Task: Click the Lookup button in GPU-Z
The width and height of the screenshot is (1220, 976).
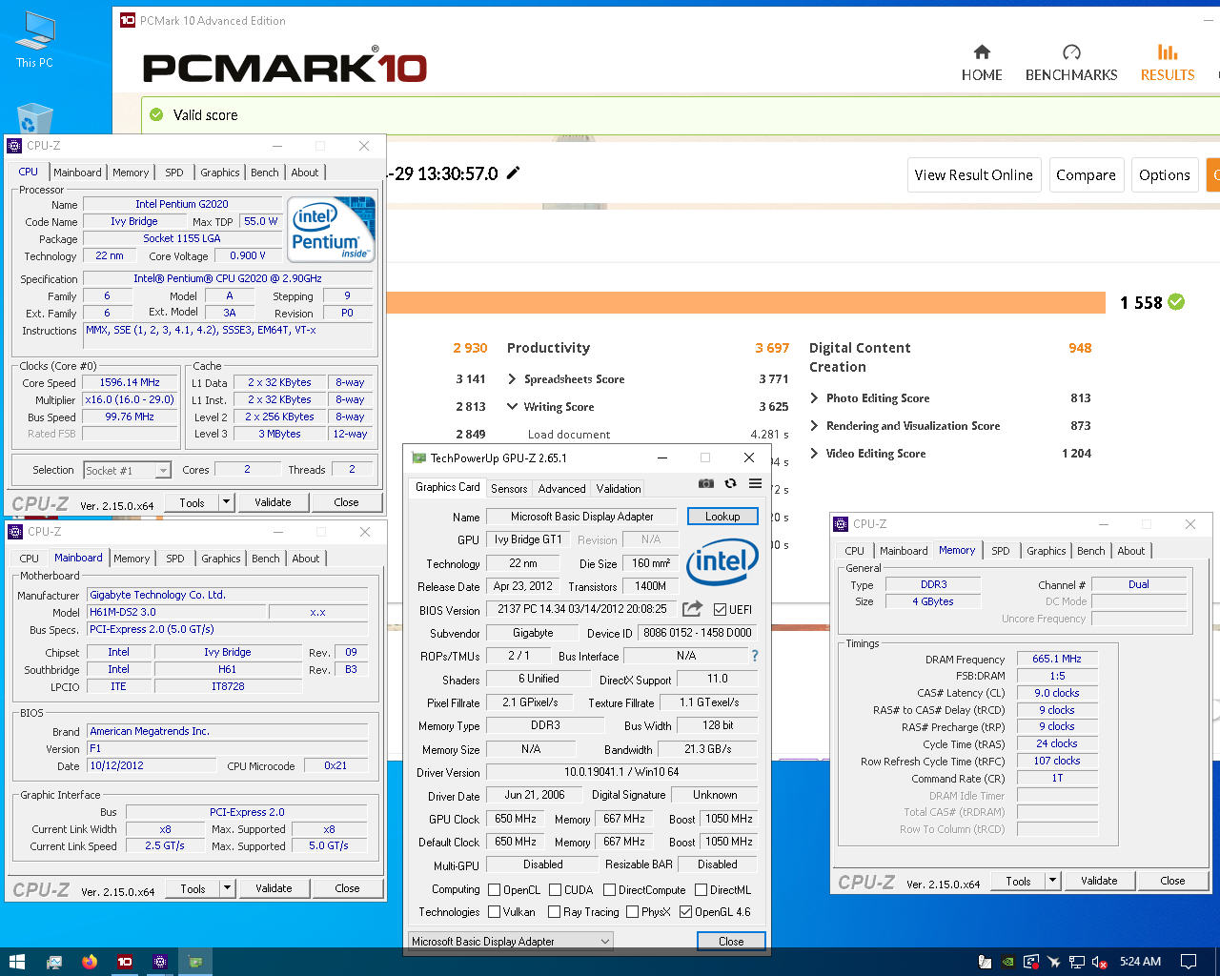Action: coord(722,516)
